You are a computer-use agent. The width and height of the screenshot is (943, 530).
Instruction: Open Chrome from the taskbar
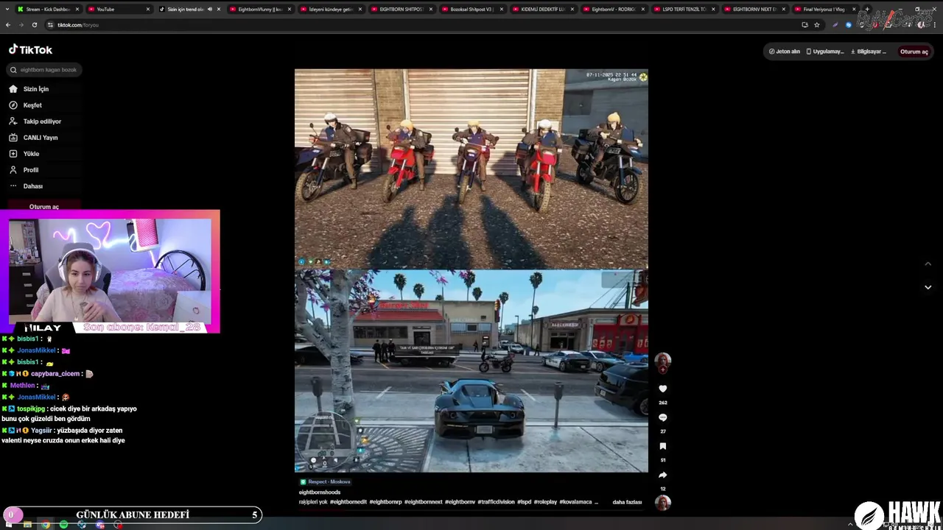(x=46, y=524)
